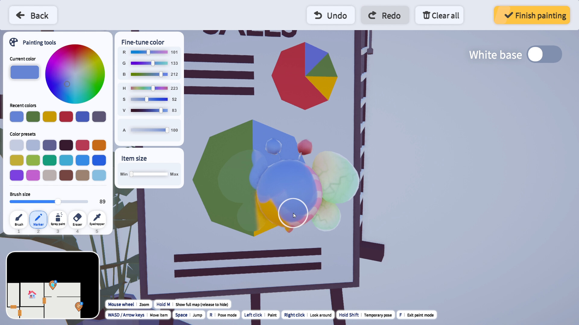Undo the last paint stroke
The image size is (579, 325).
(331, 15)
